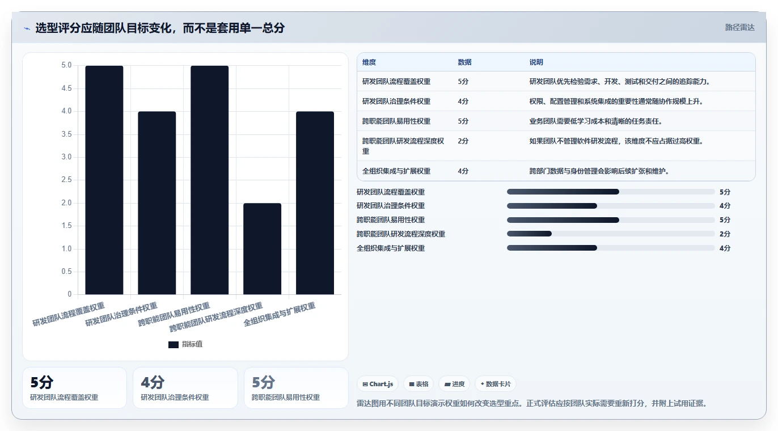Click the short bar for 跨职能团队研发流程深度权重
This screenshot has width=778, height=431.
click(x=263, y=248)
